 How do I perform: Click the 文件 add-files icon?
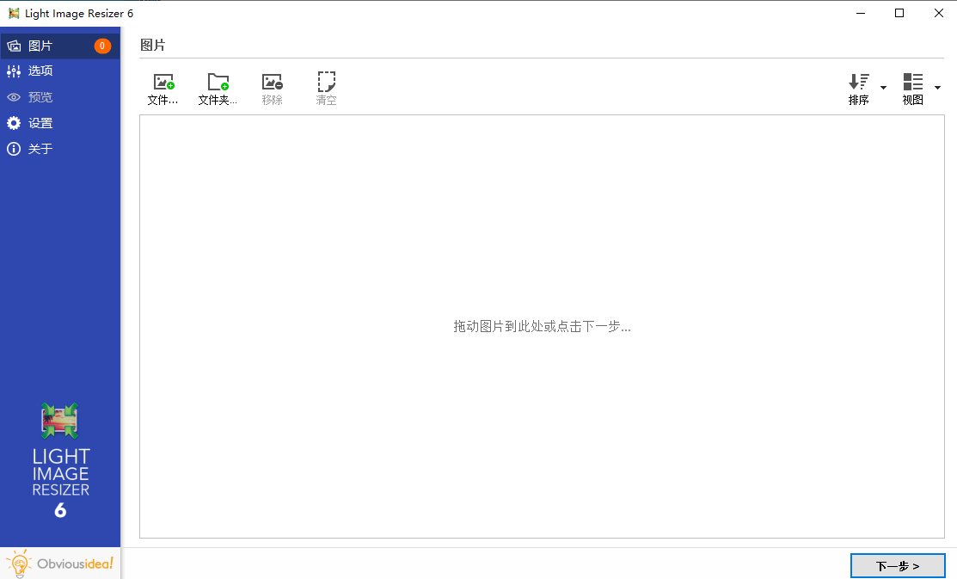tap(163, 83)
